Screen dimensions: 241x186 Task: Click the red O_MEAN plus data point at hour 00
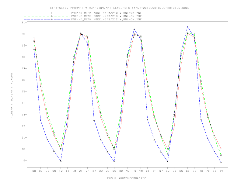(34, 37)
